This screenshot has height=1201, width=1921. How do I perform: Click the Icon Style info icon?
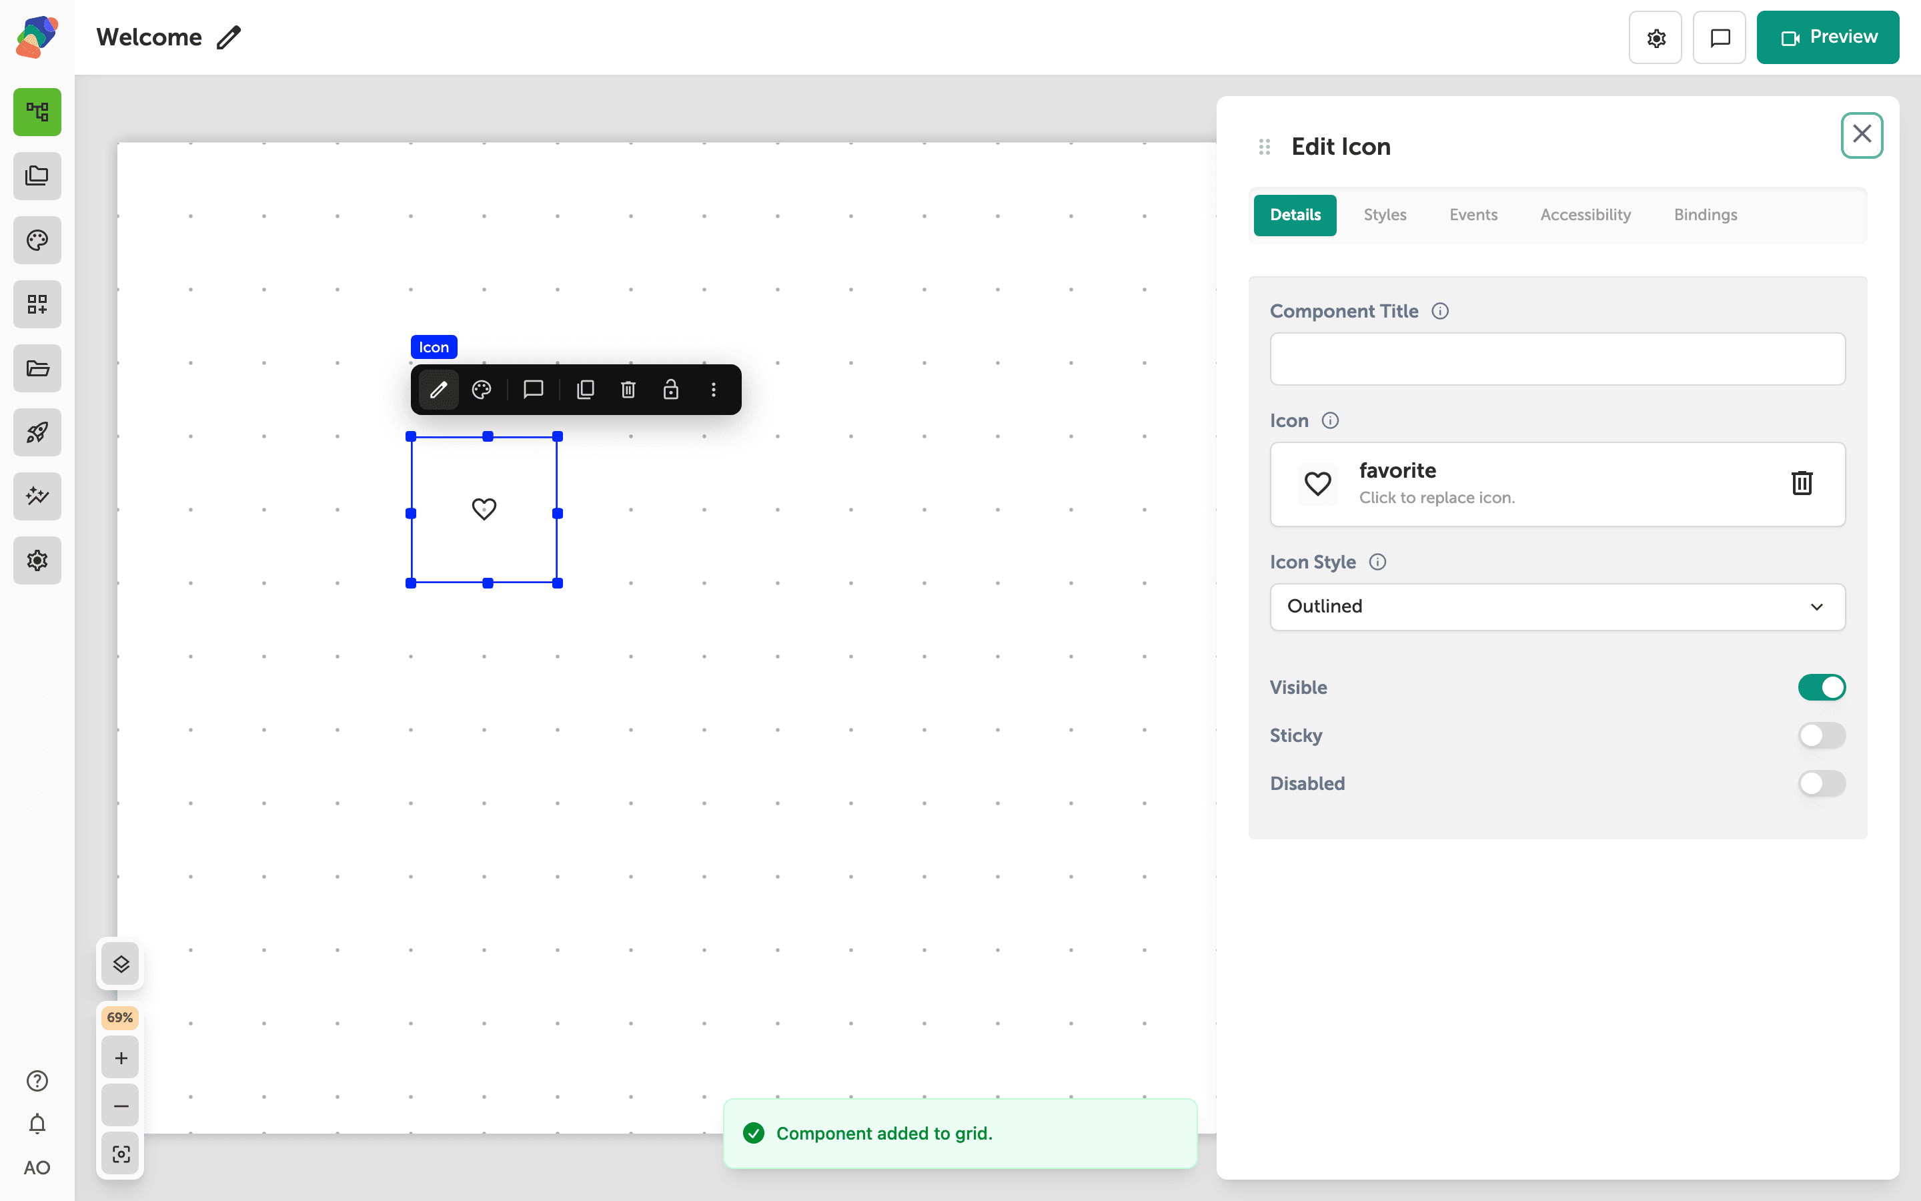pos(1378,562)
